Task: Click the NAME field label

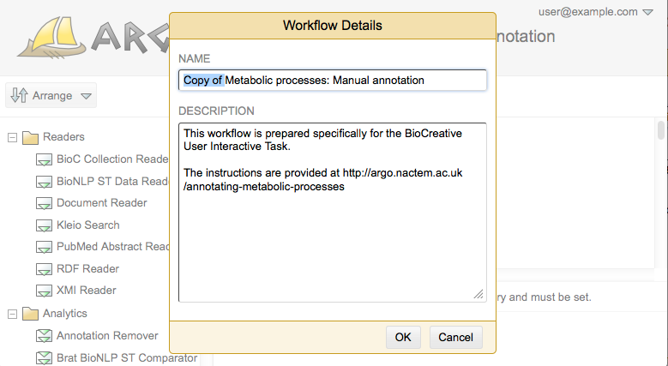Action: [x=195, y=59]
